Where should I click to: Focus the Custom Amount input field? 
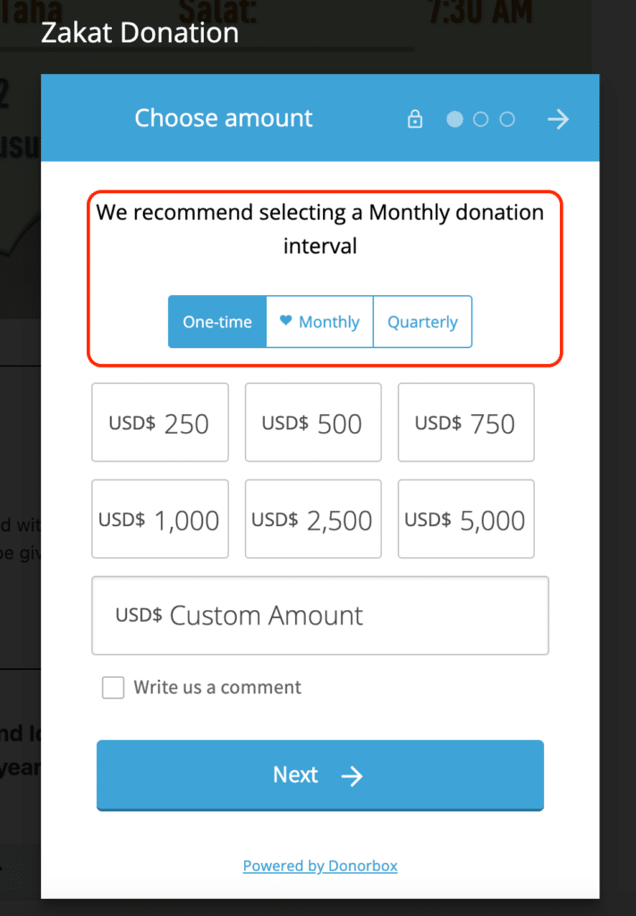(320, 615)
